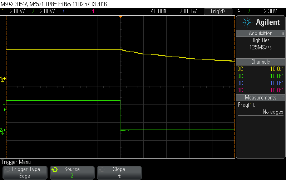Click the green 10.0:1 probe ratio
The height and width of the screenshot is (180, 286).
(277, 76)
